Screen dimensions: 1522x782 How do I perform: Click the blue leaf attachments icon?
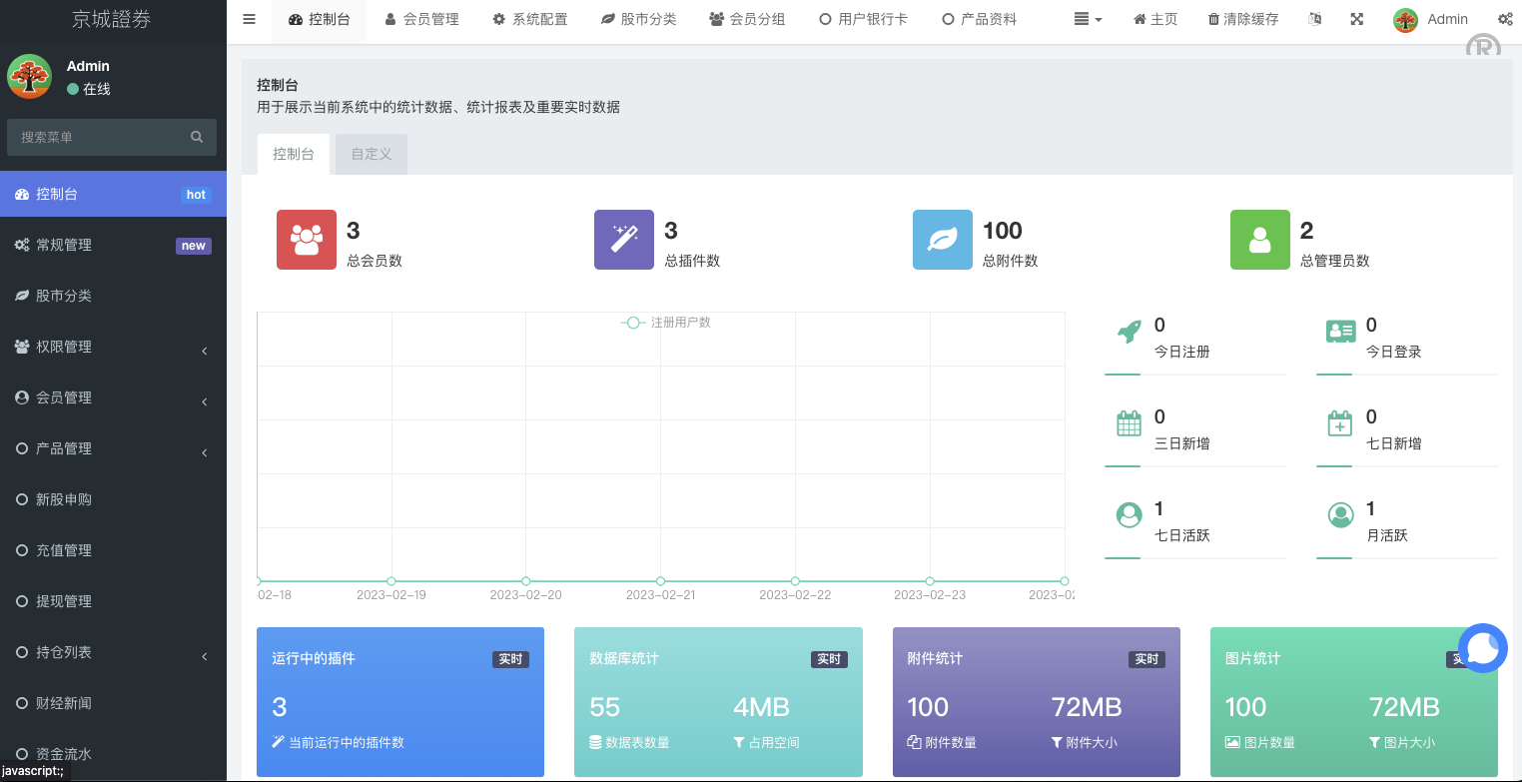(942, 240)
